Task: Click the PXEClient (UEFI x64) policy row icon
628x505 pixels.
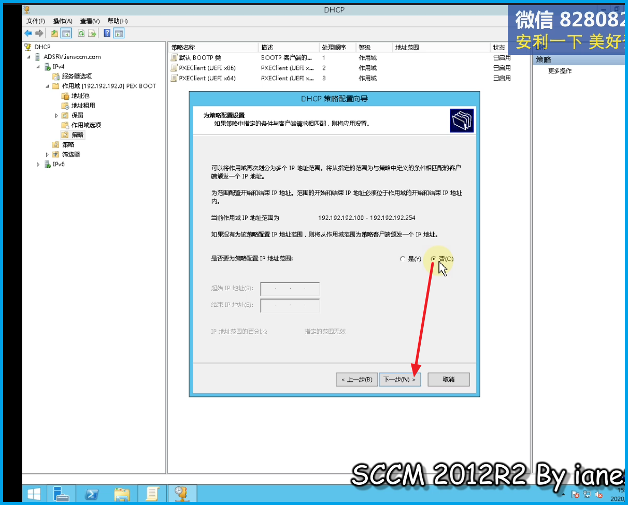Action: (x=174, y=78)
